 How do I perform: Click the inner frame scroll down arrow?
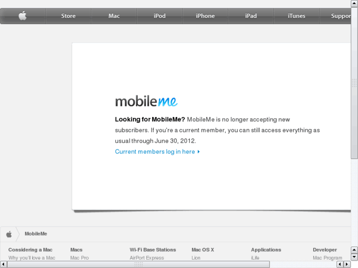tap(354, 257)
